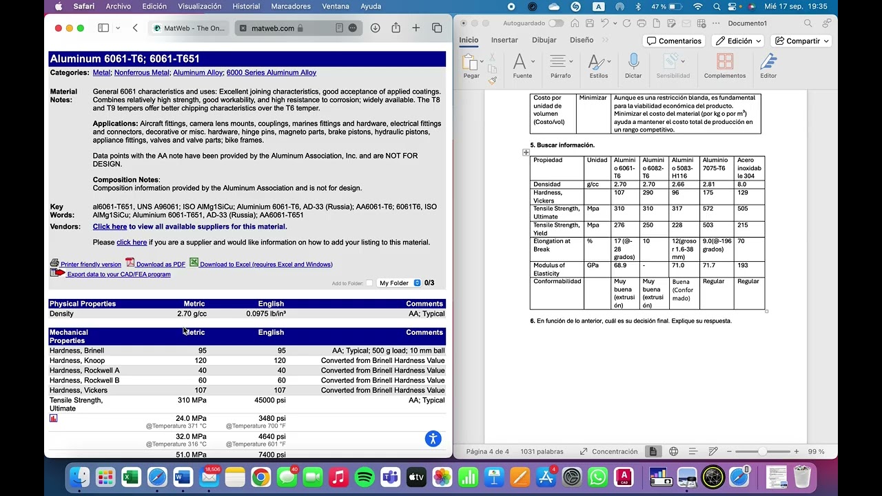Click the Format Painter brush icon
The image size is (882, 496).
click(492, 80)
